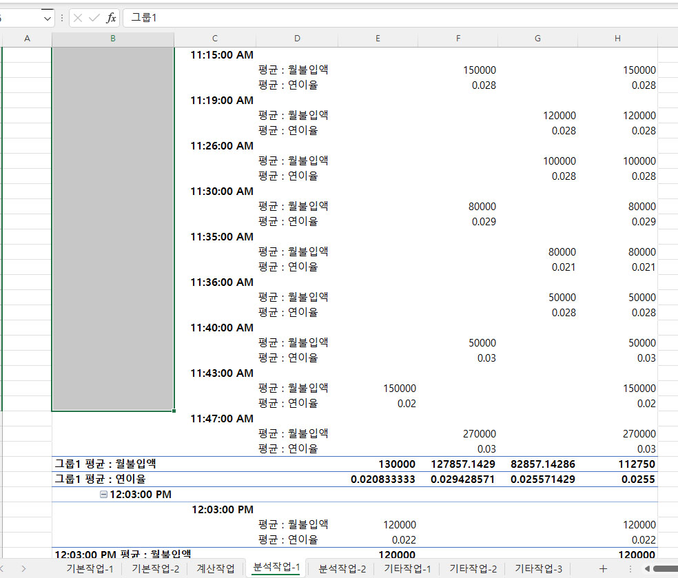
Task: Click the formula bar containing 그룹1
Action: [x=400, y=18]
